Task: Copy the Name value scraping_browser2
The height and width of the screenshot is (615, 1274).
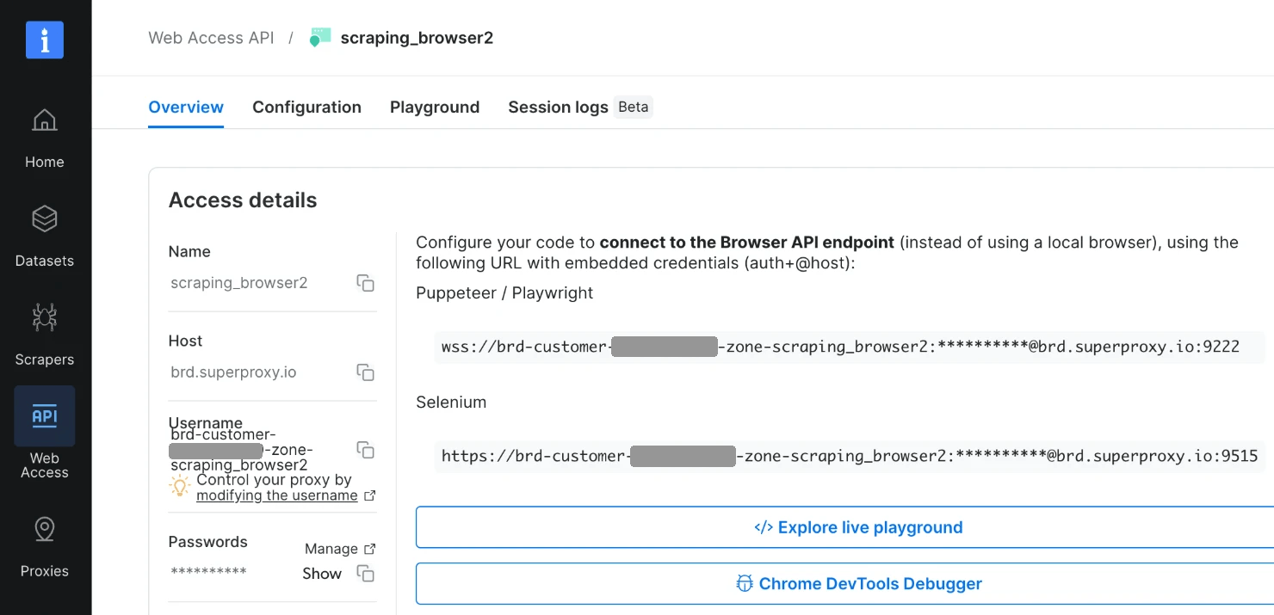Action: coord(366,283)
